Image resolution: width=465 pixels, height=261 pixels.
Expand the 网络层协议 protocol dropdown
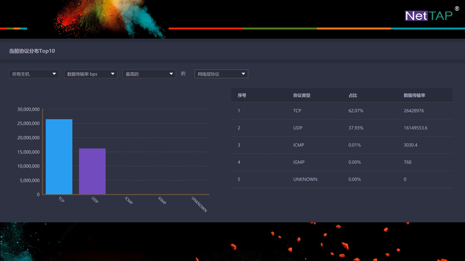tap(221, 74)
